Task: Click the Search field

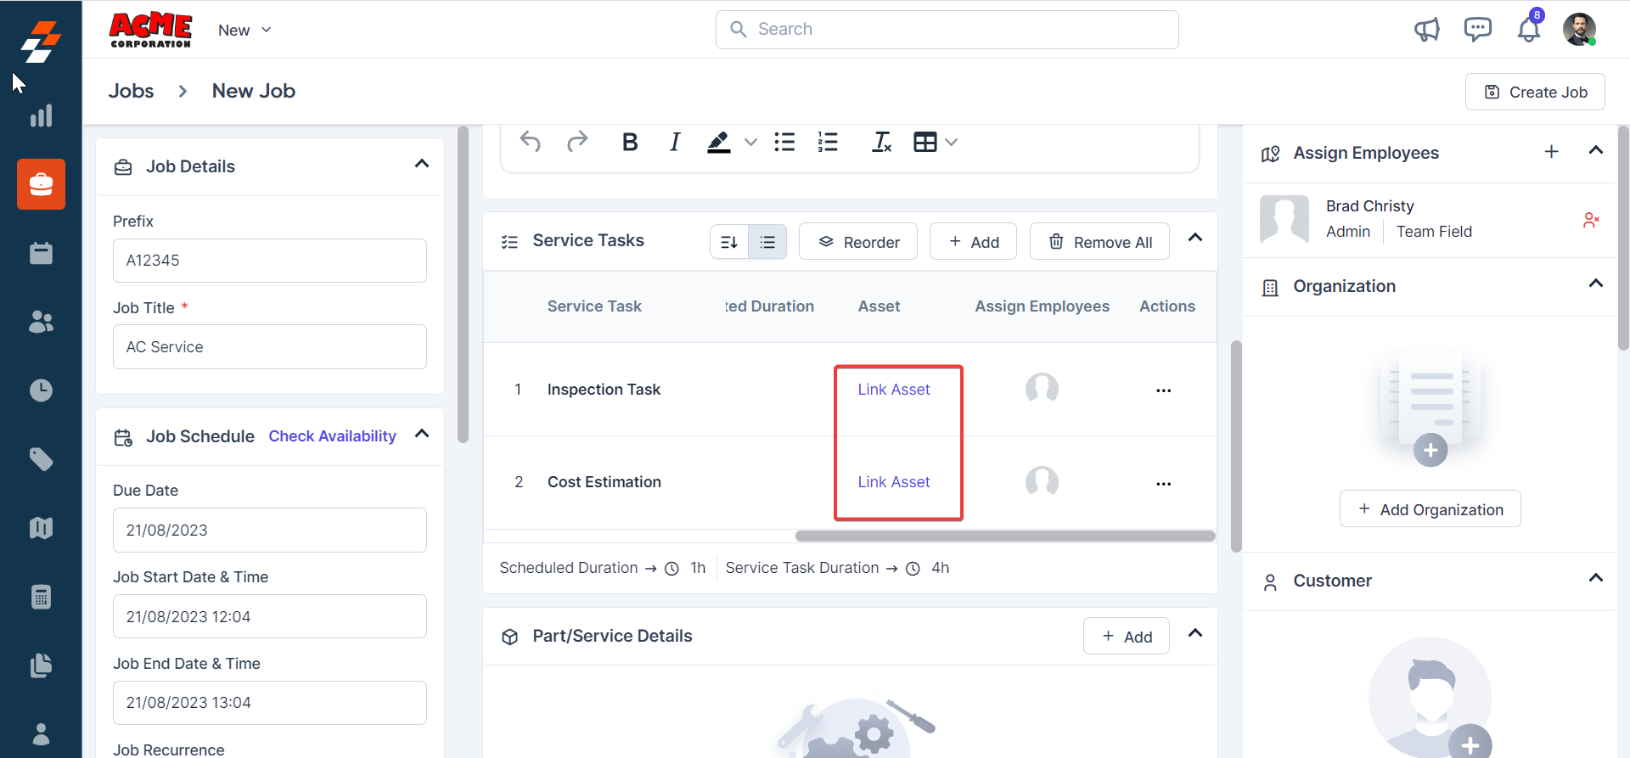Action: tap(947, 30)
